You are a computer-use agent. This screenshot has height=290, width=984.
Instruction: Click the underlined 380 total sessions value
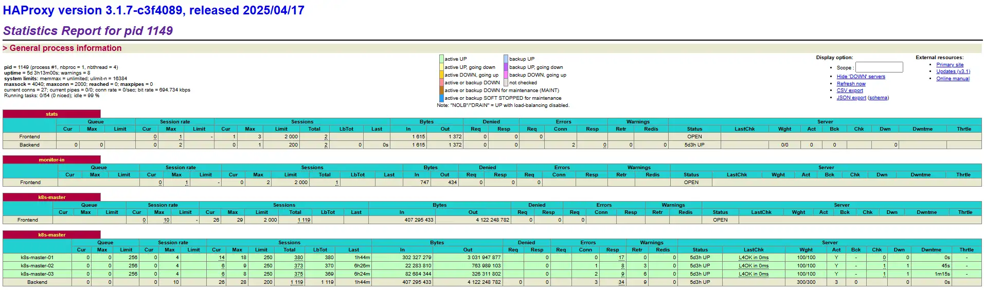tap(298, 258)
